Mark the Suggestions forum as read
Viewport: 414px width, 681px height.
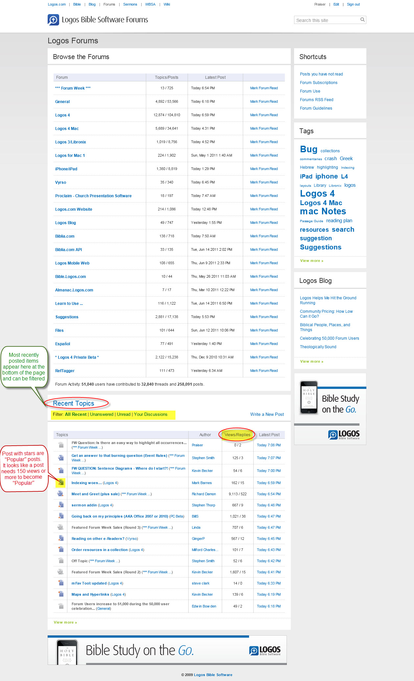pyautogui.click(x=264, y=317)
